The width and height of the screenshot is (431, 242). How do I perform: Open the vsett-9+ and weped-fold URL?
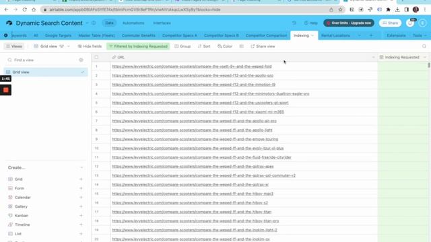[x=191, y=67]
